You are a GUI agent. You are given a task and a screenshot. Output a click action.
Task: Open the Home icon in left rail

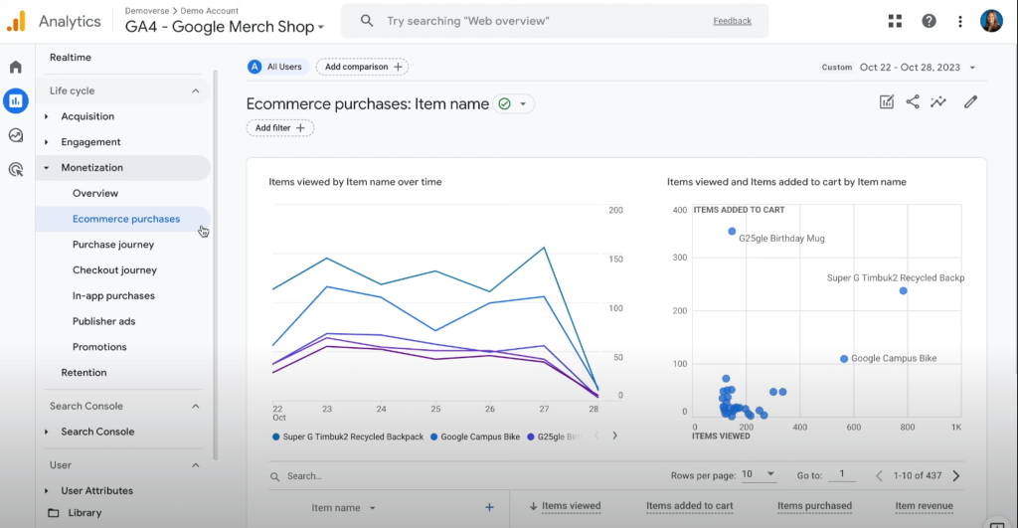(x=16, y=67)
